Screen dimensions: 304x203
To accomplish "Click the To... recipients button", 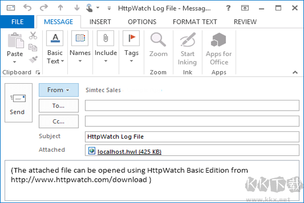I will 59,106.
